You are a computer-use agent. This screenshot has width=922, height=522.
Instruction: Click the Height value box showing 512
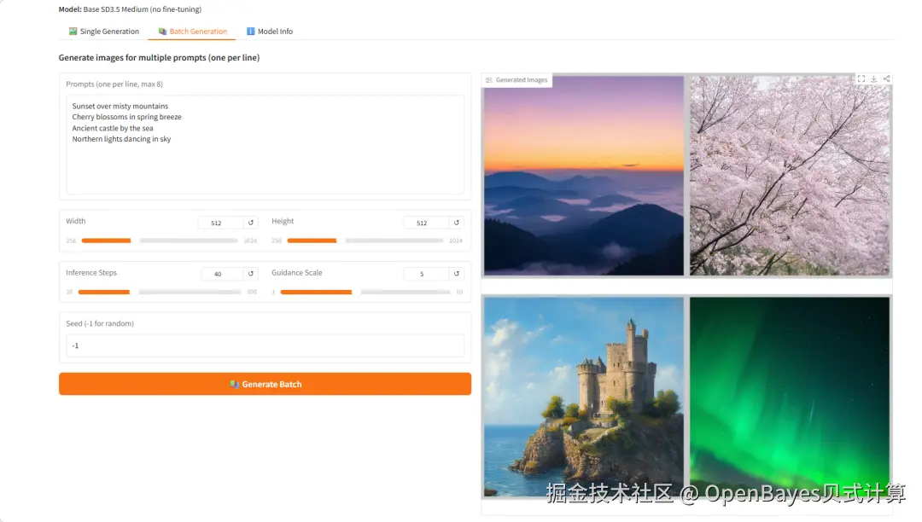426,223
